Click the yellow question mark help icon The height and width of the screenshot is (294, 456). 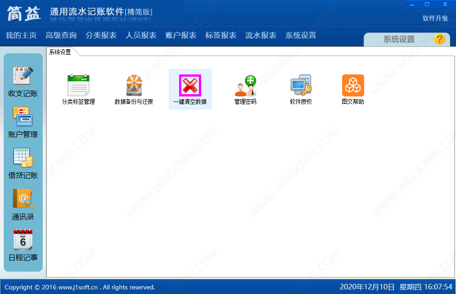coord(439,40)
